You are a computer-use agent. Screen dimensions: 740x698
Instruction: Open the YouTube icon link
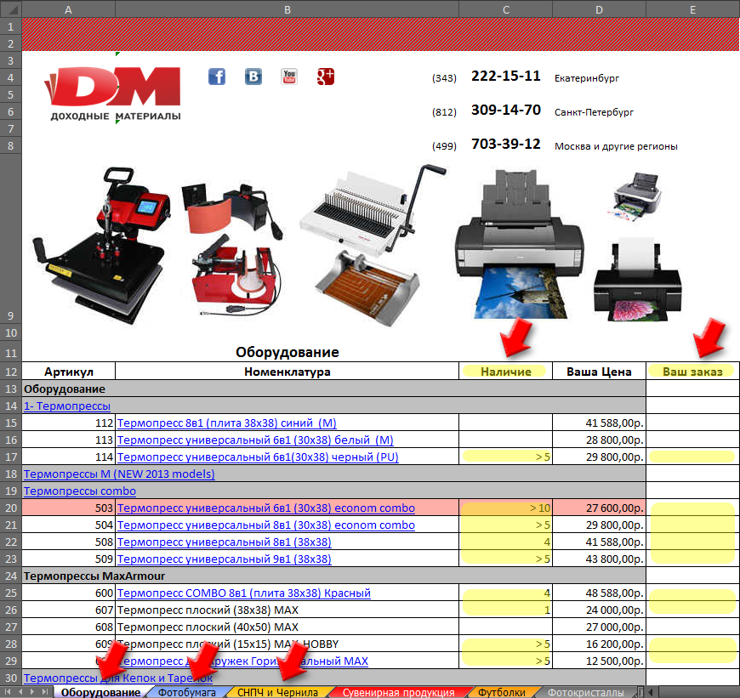pyautogui.click(x=289, y=77)
